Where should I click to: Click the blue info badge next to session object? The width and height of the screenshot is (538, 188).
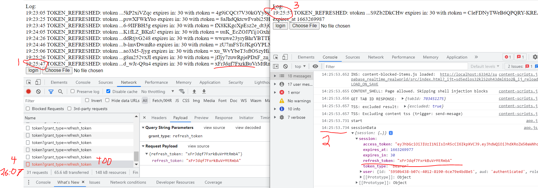pyautogui.click(x=391, y=133)
